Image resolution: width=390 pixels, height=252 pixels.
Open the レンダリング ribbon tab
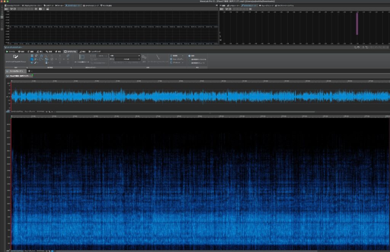tap(94, 52)
